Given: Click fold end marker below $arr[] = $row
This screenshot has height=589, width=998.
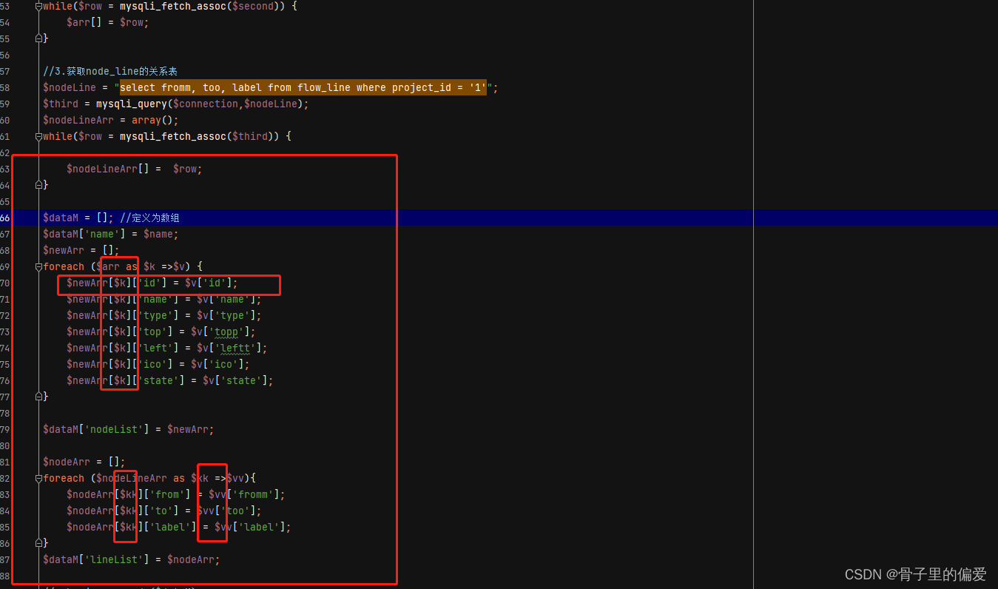Looking at the screenshot, I should click(x=38, y=38).
